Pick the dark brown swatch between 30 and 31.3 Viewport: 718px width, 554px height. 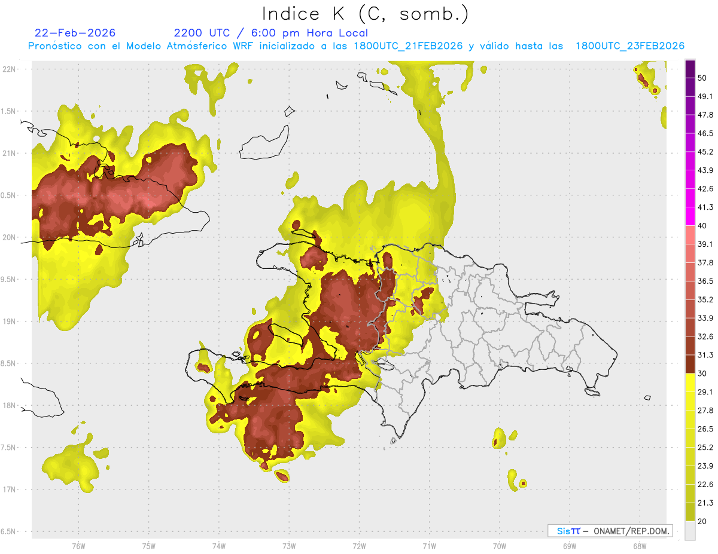pyautogui.click(x=690, y=364)
